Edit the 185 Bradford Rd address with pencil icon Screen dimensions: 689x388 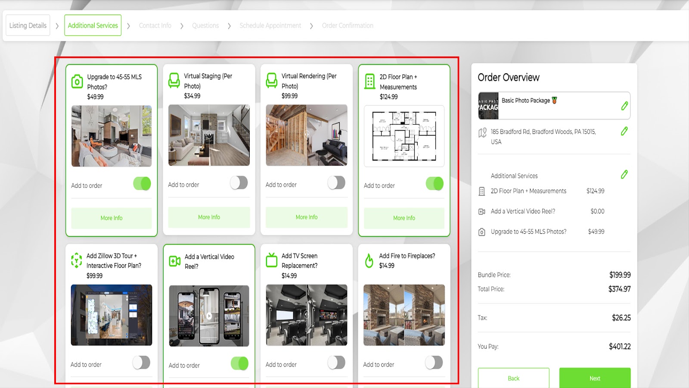pyautogui.click(x=624, y=131)
